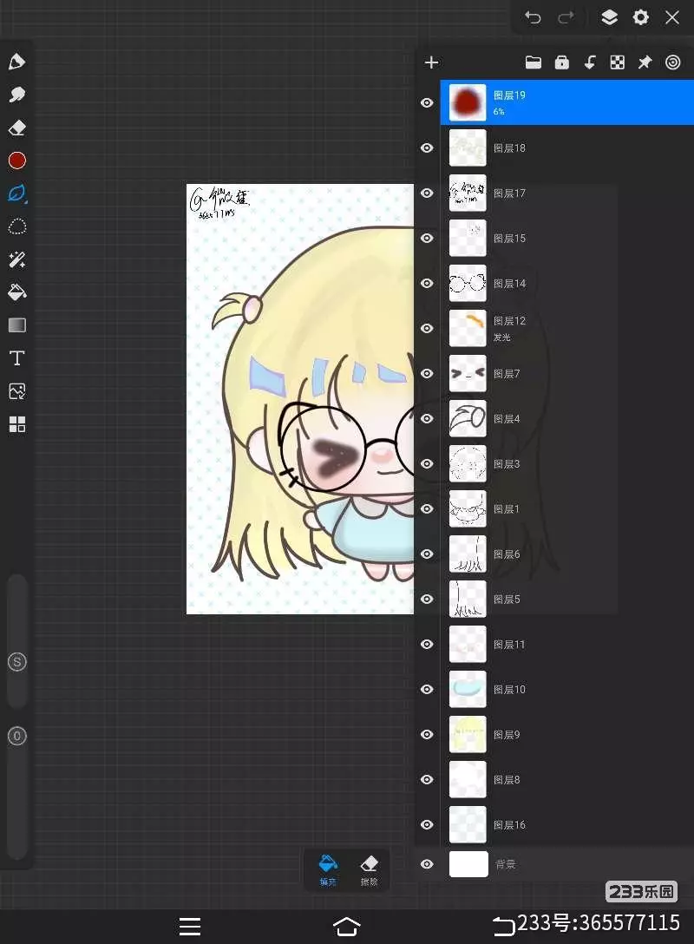This screenshot has width=694, height=944.
Task: Select the Text tool
Action: (16, 358)
